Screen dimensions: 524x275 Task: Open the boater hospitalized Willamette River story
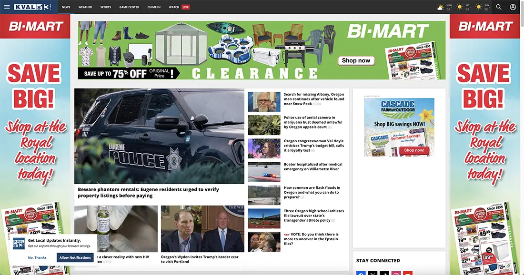[313, 167]
